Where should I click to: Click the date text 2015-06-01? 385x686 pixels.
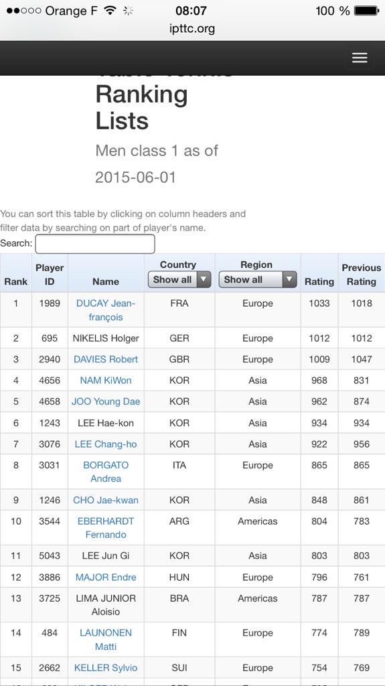tap(136, 177)
